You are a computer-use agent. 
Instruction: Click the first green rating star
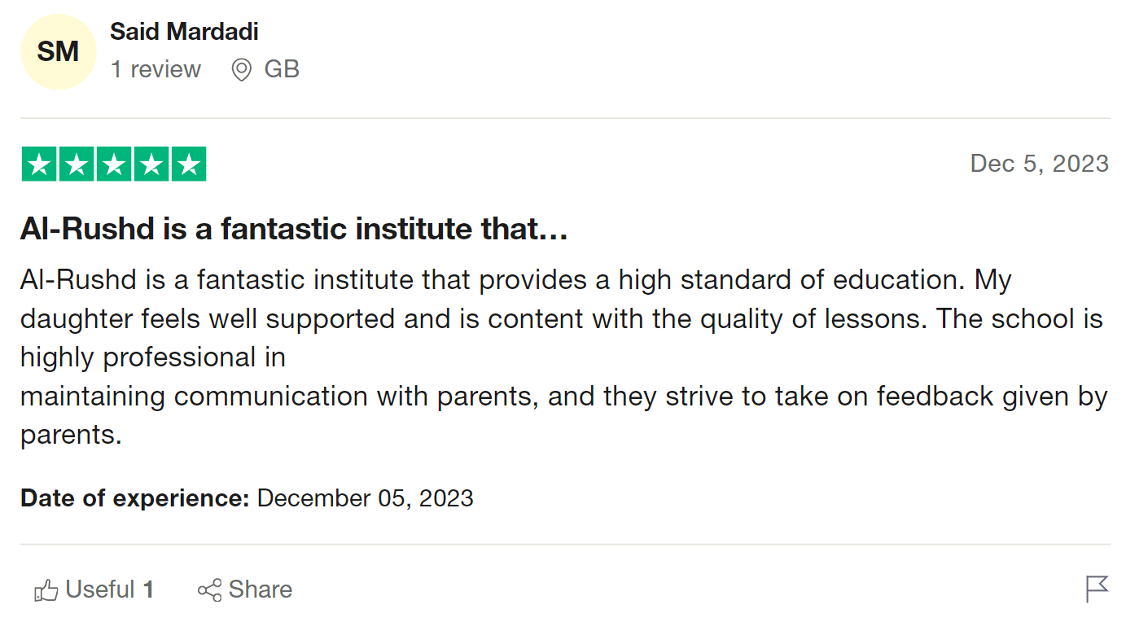39,164
